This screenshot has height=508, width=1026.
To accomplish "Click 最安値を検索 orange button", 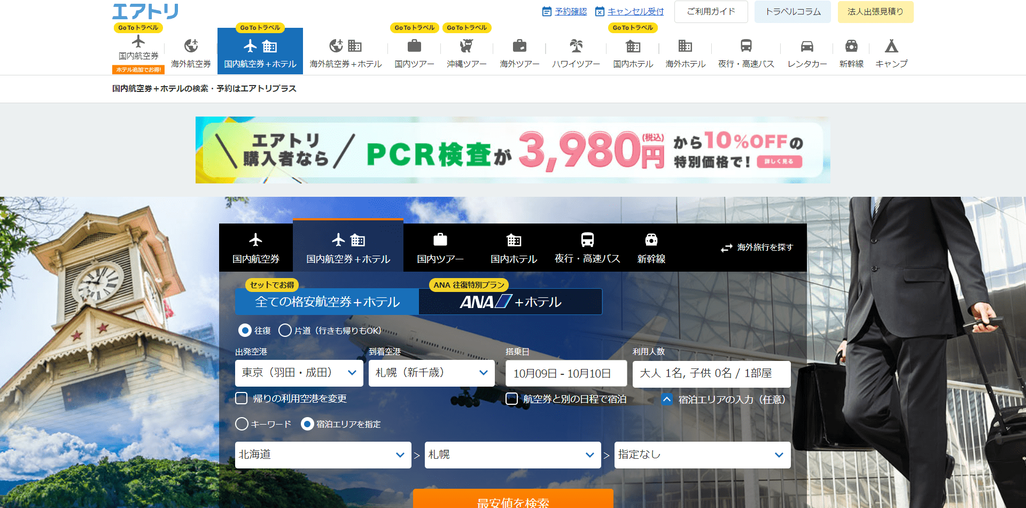I will (x=513, y=499).
